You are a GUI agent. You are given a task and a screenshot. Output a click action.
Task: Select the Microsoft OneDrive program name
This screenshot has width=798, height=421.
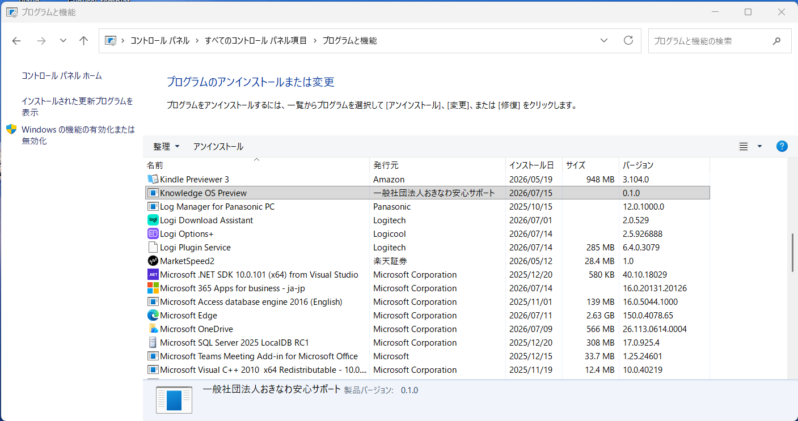[x=196, y=329]
